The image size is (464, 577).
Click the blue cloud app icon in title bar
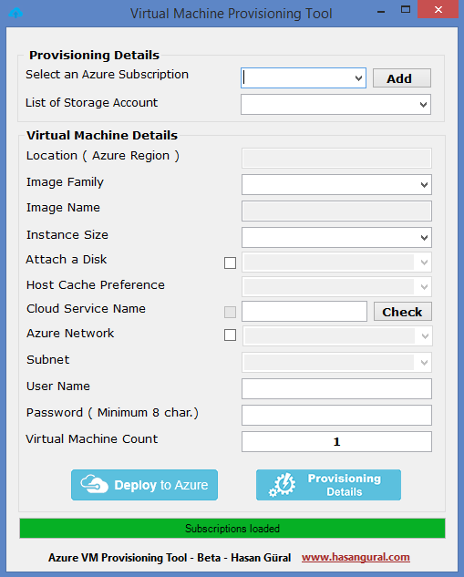point(15,14)
